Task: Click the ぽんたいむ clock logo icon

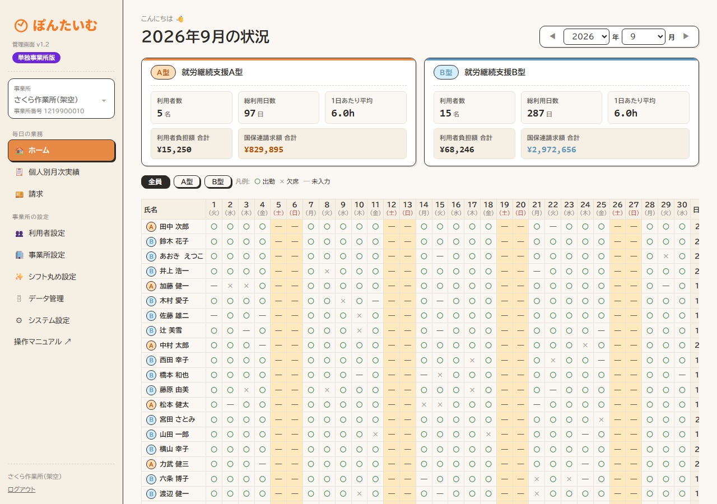Action: click(x=21, y=26)
